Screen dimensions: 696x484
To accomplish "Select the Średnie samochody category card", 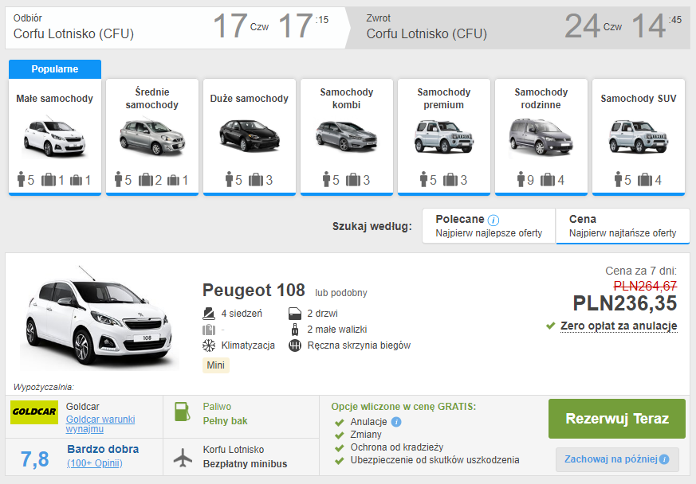I will point(151,136).
